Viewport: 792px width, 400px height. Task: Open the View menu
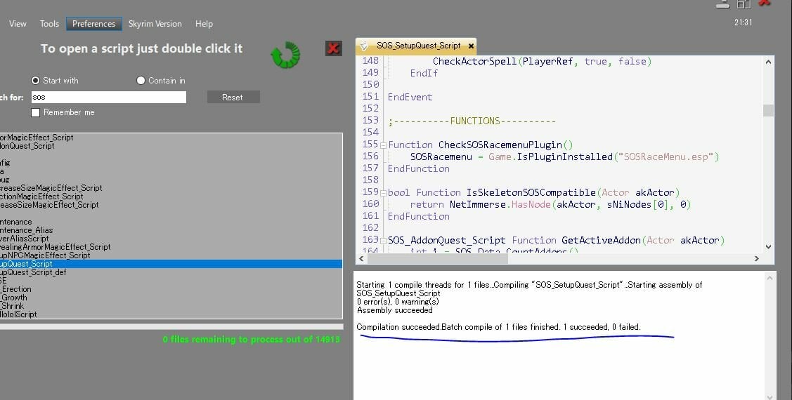(x=18, y=24)
